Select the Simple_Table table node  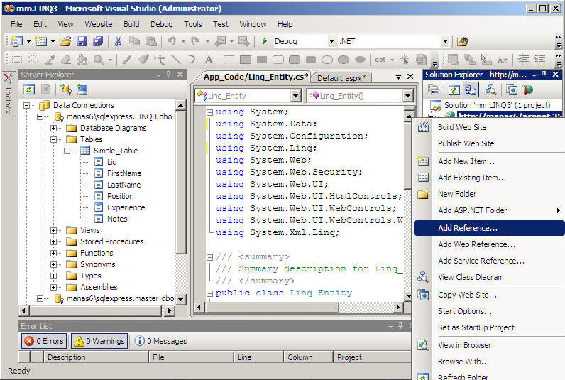coord(116,151)
